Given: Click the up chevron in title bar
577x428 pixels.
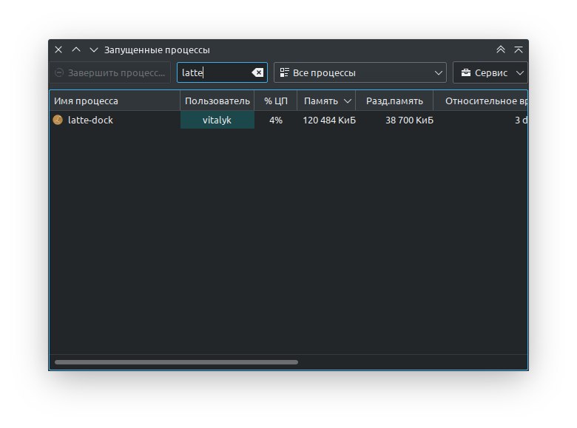Looking at the screenshot, I should (x=76, y=50).
